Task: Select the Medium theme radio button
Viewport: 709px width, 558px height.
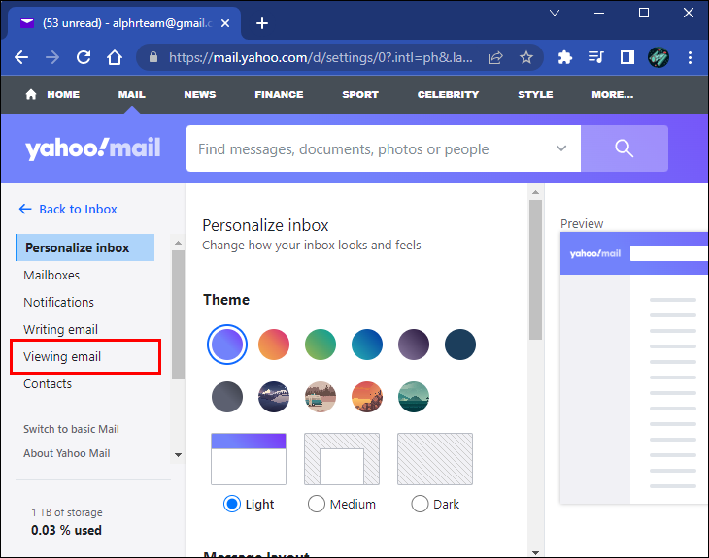Action: [316, 504]
